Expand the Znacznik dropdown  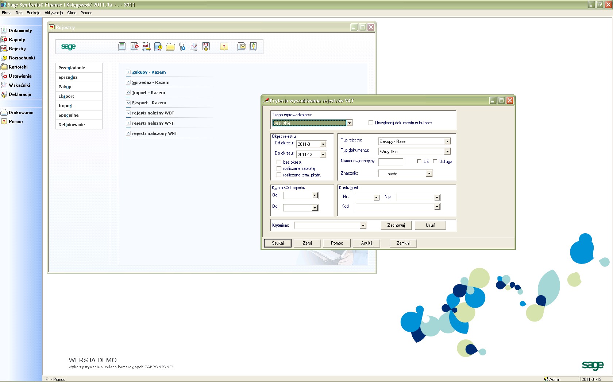[x=429, y=174]
